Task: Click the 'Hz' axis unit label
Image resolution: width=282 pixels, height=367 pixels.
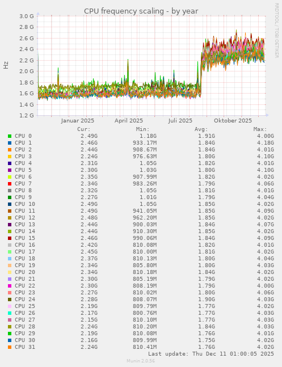Action: tap(6, 65)
